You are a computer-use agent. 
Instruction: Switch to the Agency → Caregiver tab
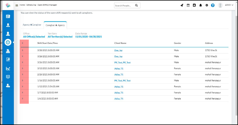tap(32, 25)
